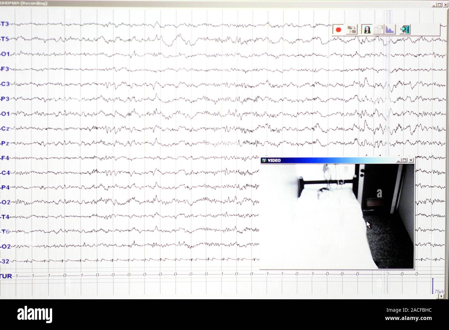Select the T5 channel label
Image resolution: width=449 pixels, height=330 pixels.
tap(5, 39)
